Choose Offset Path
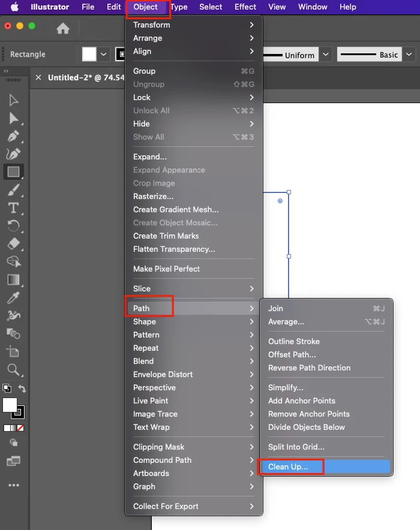This screenshot has height=530, width=420. [326, 354]
